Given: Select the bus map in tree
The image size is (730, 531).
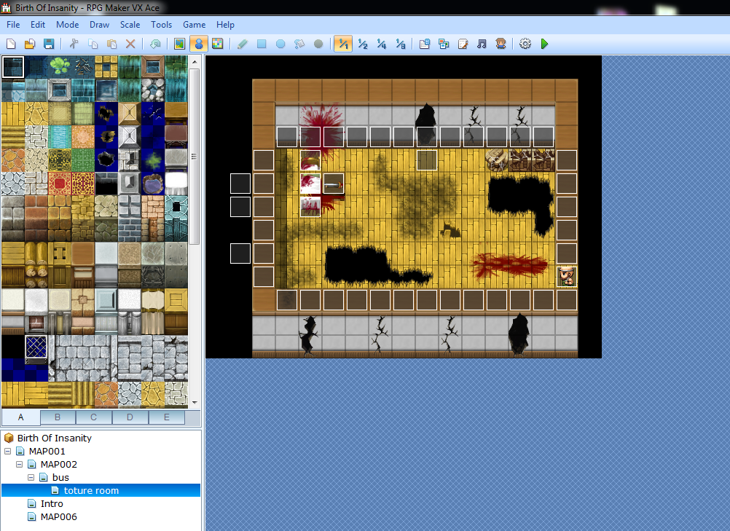Looking at the screenshot, I should click(x=60, y=477).
